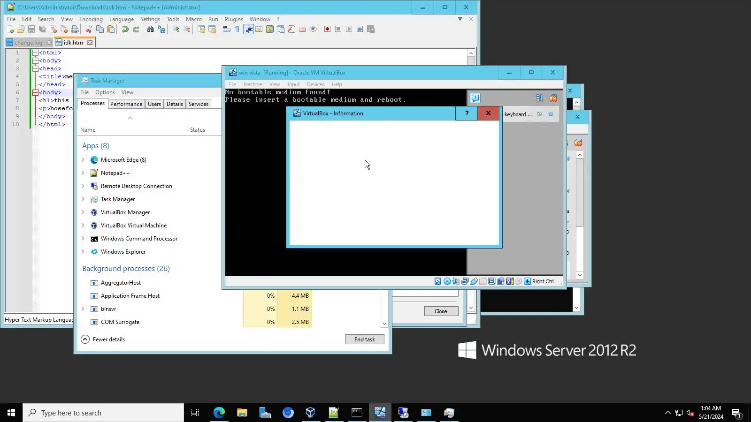Open Task View from the taskbar
The image size is (751, 422).
click(x=195, y=413)
